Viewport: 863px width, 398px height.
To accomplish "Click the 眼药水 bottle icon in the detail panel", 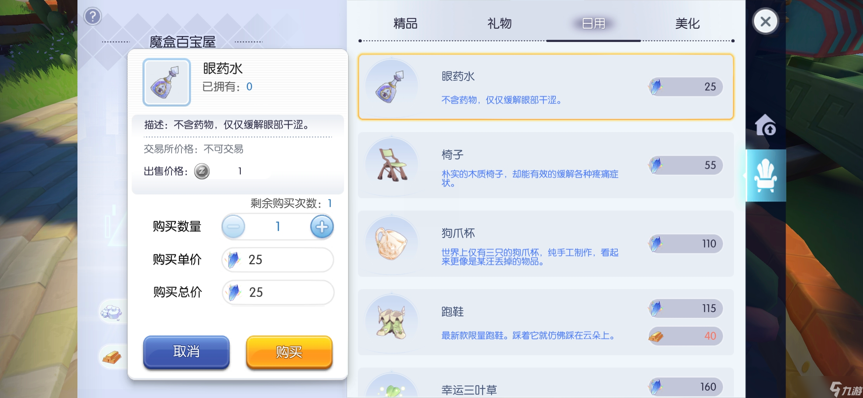I will point(167,82).
